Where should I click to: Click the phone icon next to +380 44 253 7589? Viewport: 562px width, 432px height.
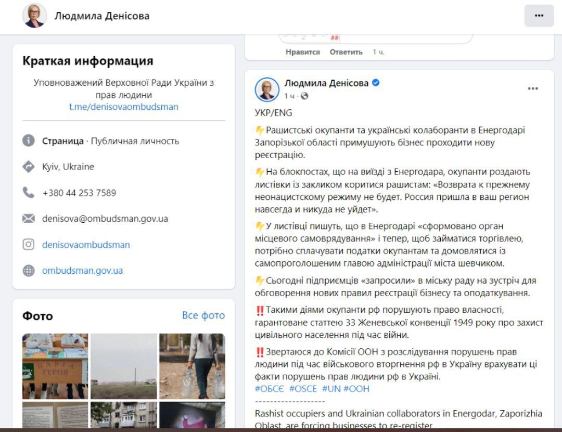(x=29, y=193)
